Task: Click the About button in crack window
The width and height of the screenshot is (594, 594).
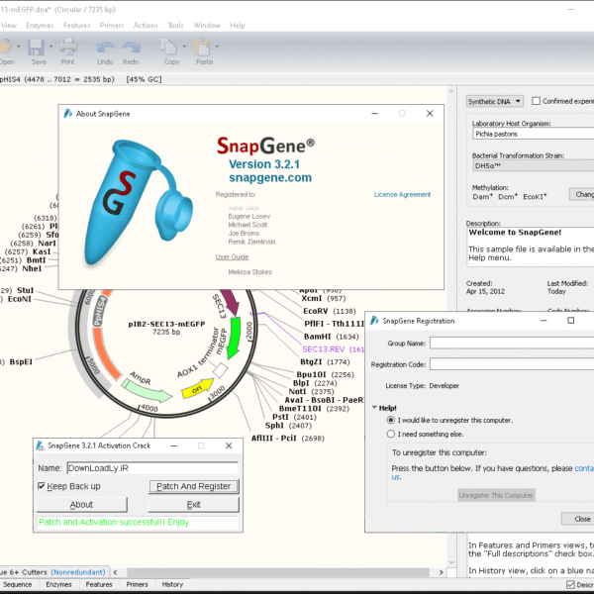Action: coord(81,505)
